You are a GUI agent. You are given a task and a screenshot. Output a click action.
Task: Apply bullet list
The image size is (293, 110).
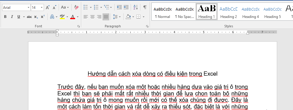pos(85,8)
